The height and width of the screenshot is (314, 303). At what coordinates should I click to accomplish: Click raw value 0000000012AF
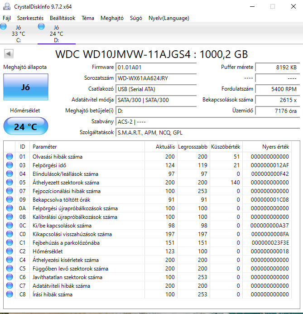click(269, 165)
